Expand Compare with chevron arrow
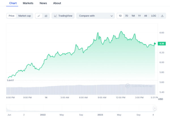 click(112, 16)
